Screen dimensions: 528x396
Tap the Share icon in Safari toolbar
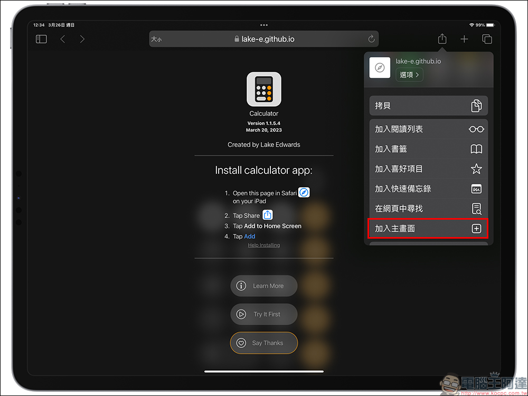[442, 39]
